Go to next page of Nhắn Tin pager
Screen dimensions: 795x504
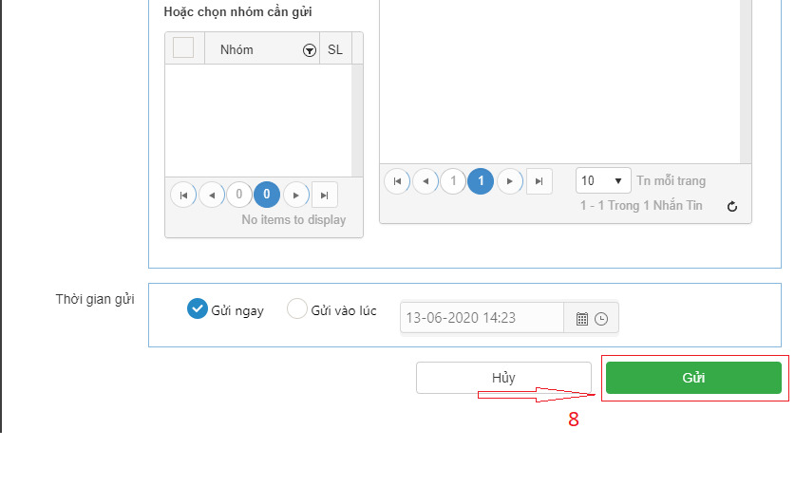pos(510,181)
